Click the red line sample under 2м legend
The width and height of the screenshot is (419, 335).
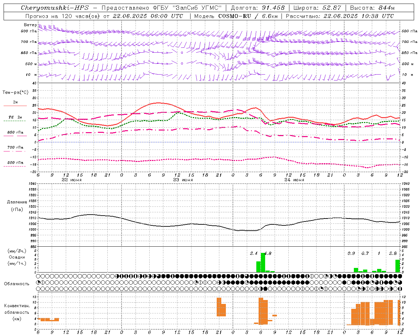point(15,106)
